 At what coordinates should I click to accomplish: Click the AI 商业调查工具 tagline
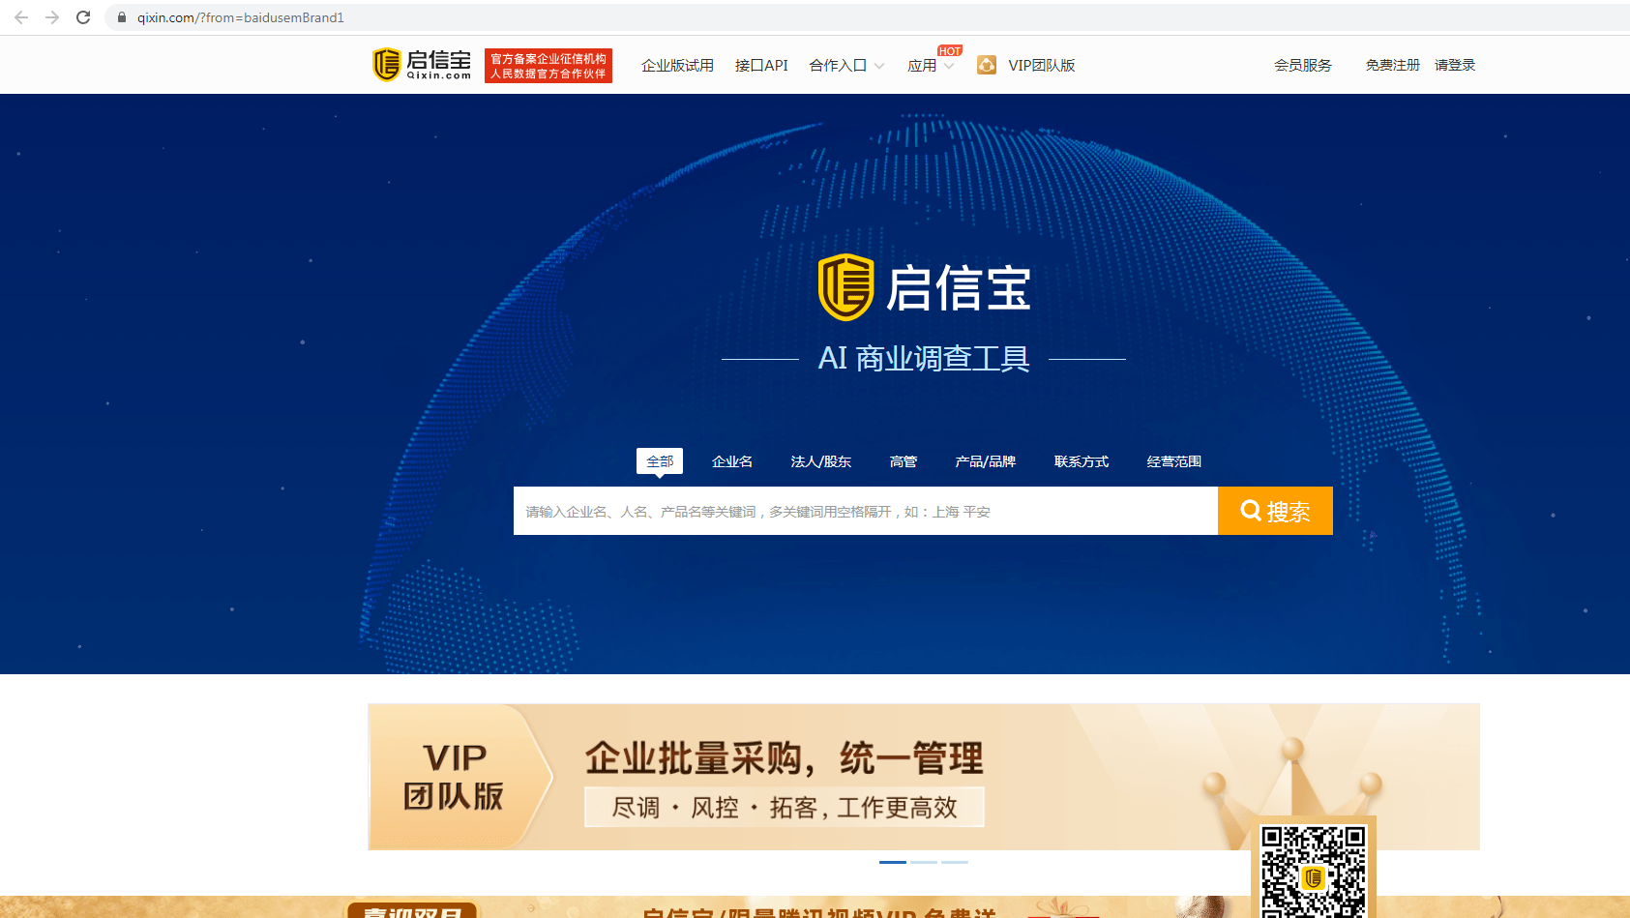(924, 359)
